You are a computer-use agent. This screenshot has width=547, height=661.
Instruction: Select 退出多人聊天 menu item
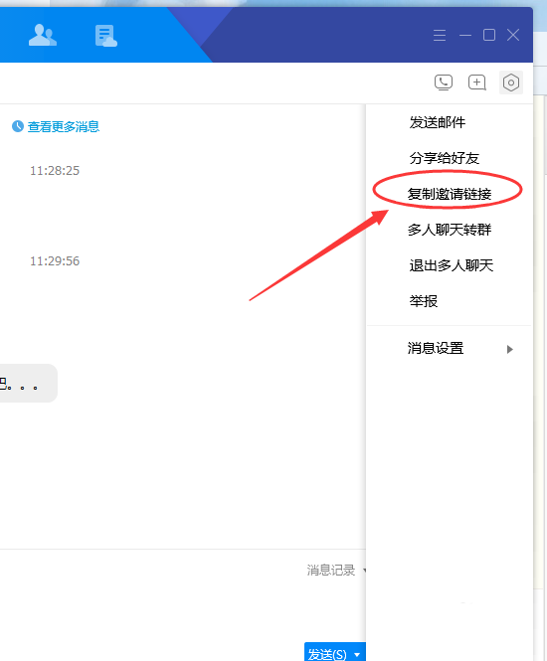tap(450, 265)
